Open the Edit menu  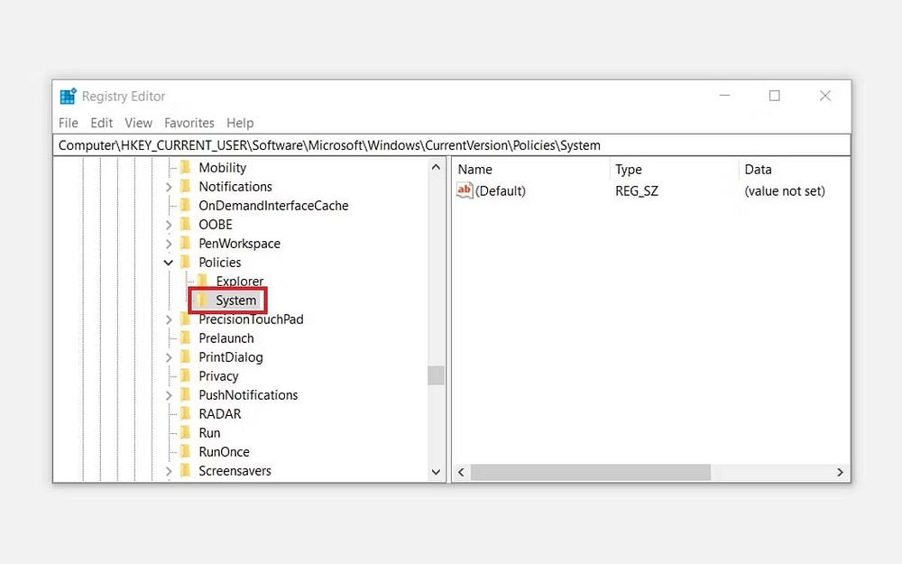[x=101, y=123]
